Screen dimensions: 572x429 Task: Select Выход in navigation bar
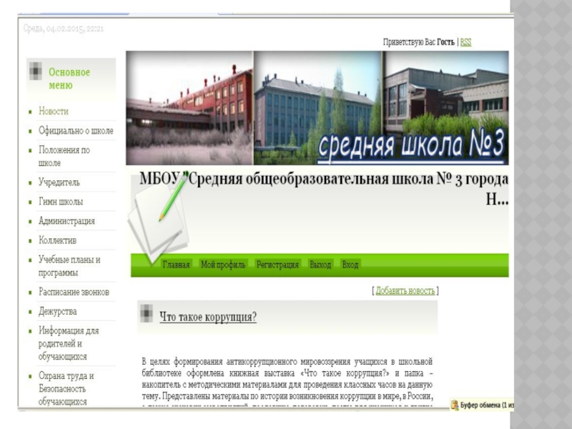click(x=320, y=265)
